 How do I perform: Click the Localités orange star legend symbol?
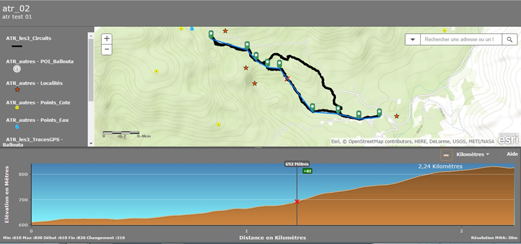[18, 89]
